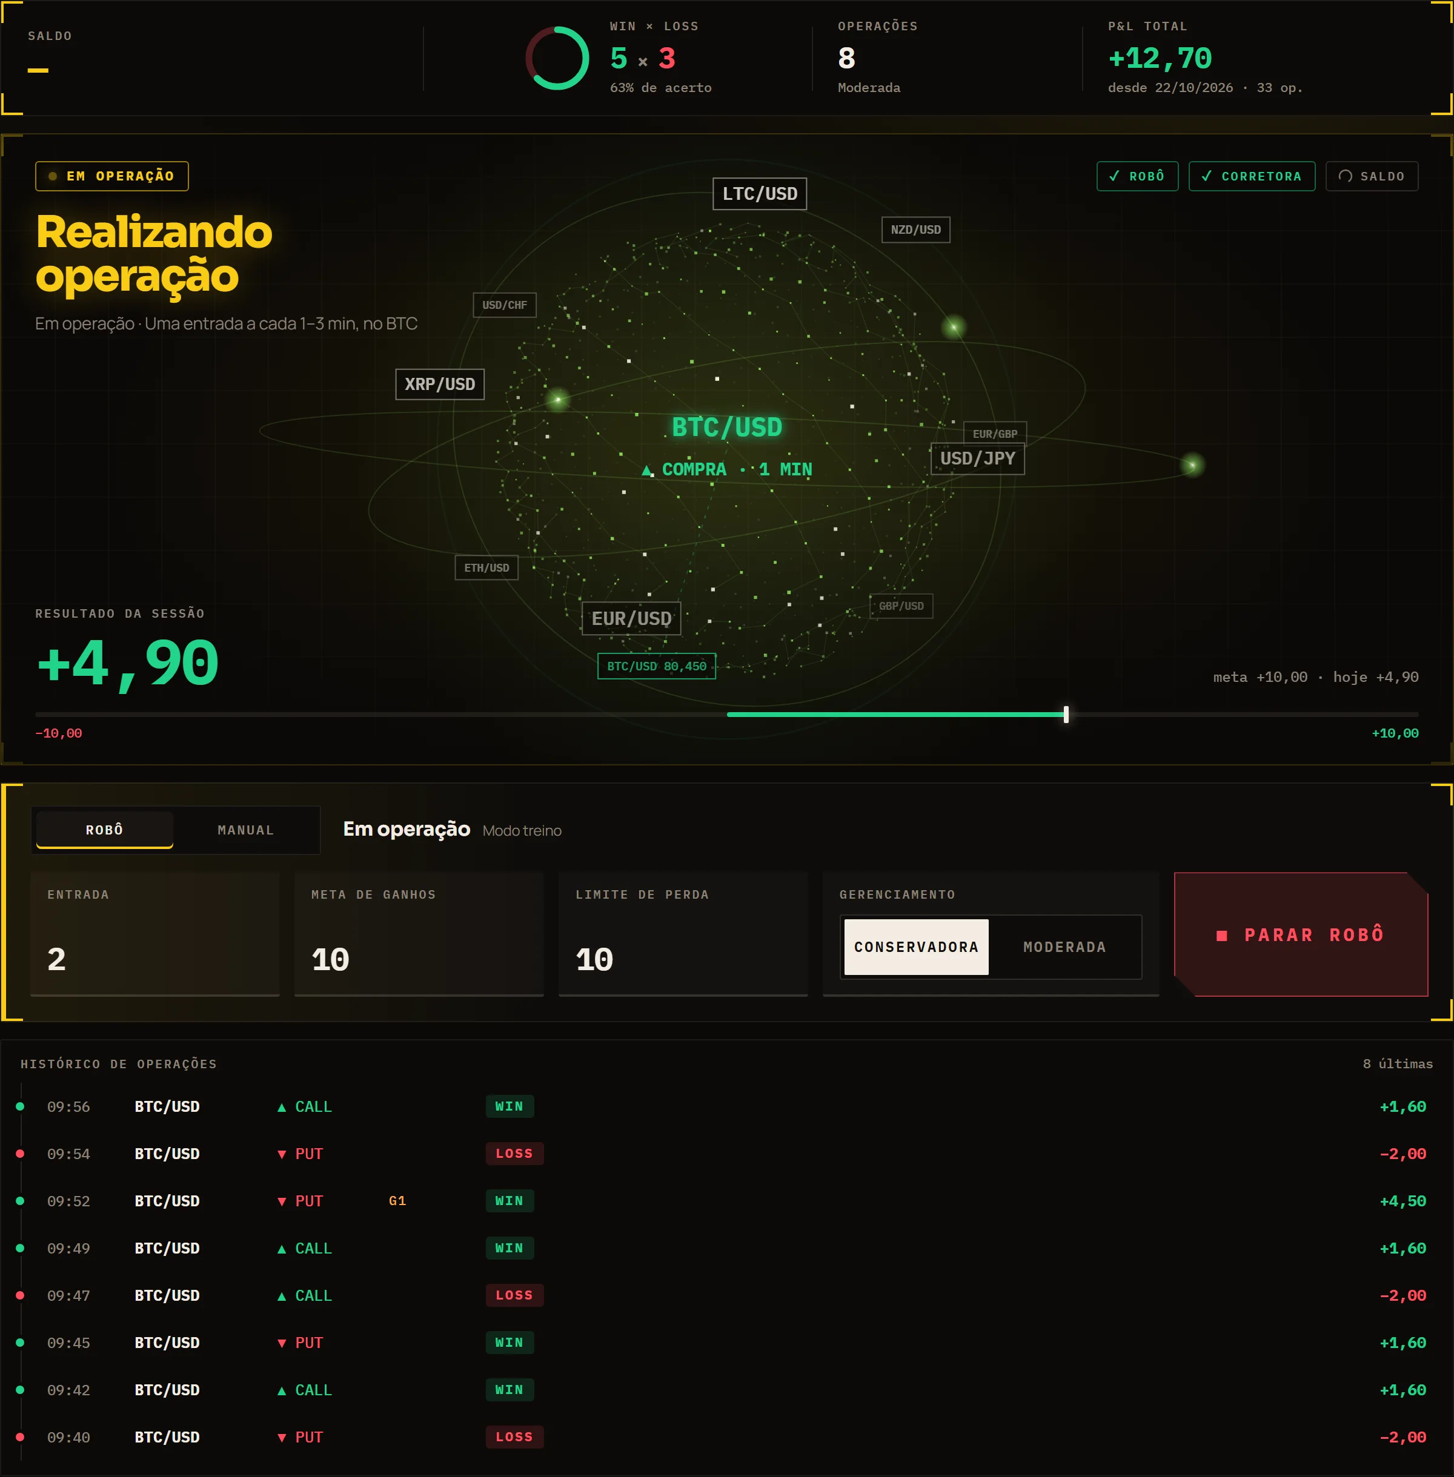Screen dimensions: 1454x1477
Task: Click the EM OPERAÇÃO badge
Action: tap(111, 176)
